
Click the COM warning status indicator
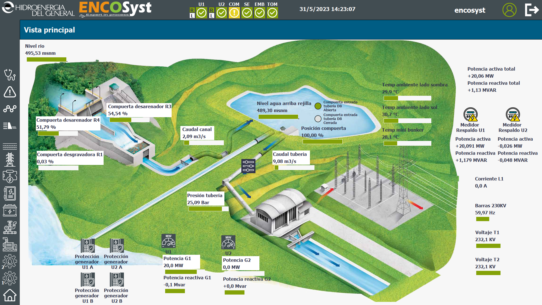pos(234,13)
